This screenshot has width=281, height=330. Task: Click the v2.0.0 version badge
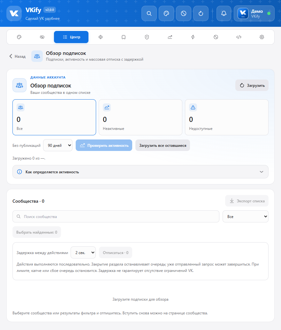click(50, 10)
